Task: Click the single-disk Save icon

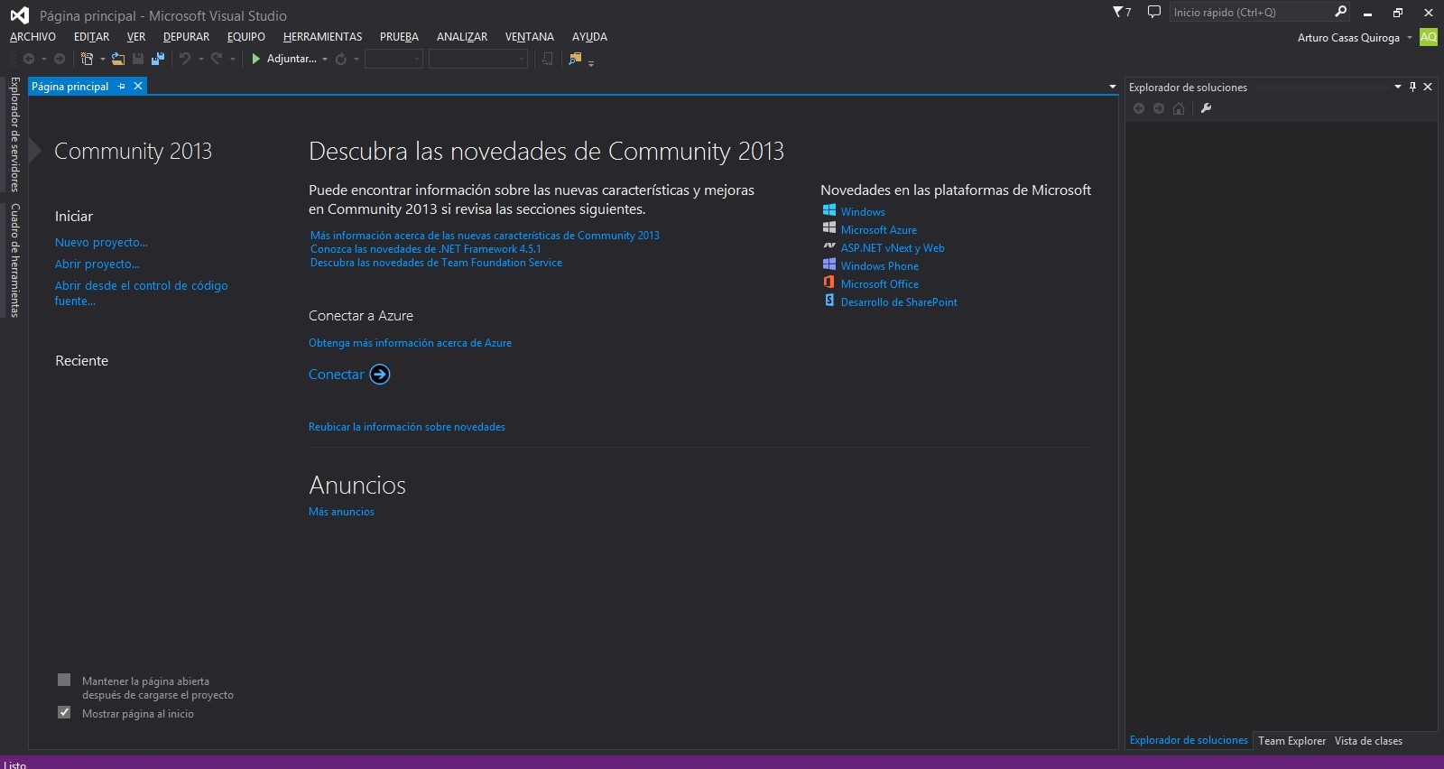Action: point(138,59)
